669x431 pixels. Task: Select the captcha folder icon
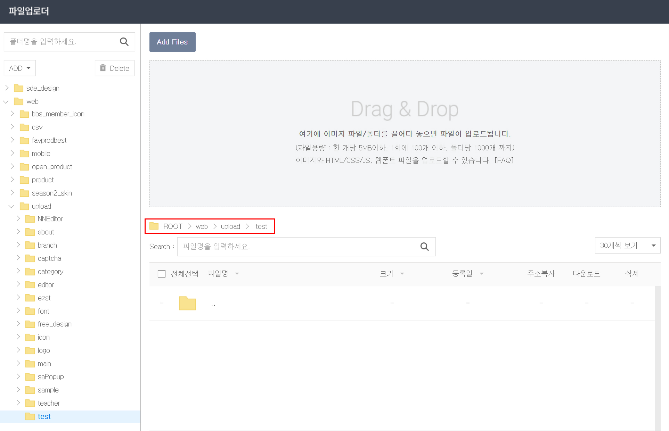tap(30, 258)
